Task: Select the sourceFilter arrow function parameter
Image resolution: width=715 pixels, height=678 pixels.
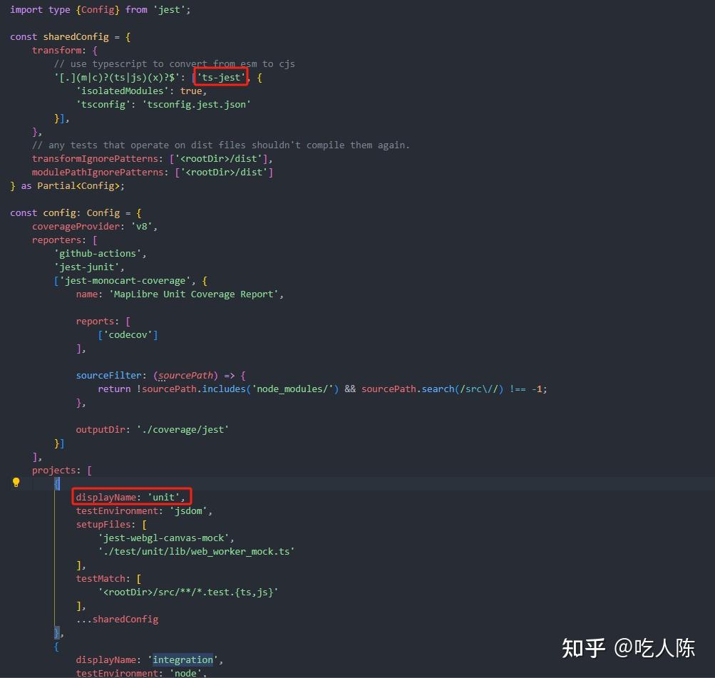Action: (185, 375)
